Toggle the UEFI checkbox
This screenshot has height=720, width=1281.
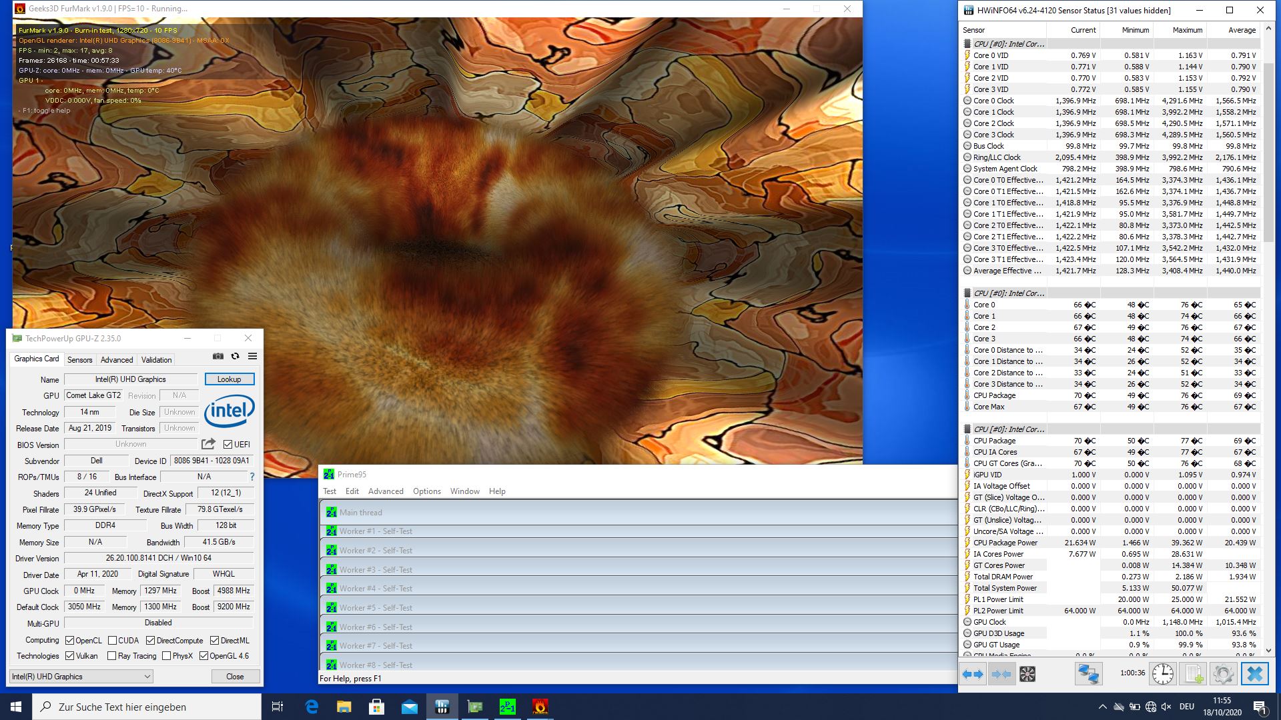click(x=228, y=445)
